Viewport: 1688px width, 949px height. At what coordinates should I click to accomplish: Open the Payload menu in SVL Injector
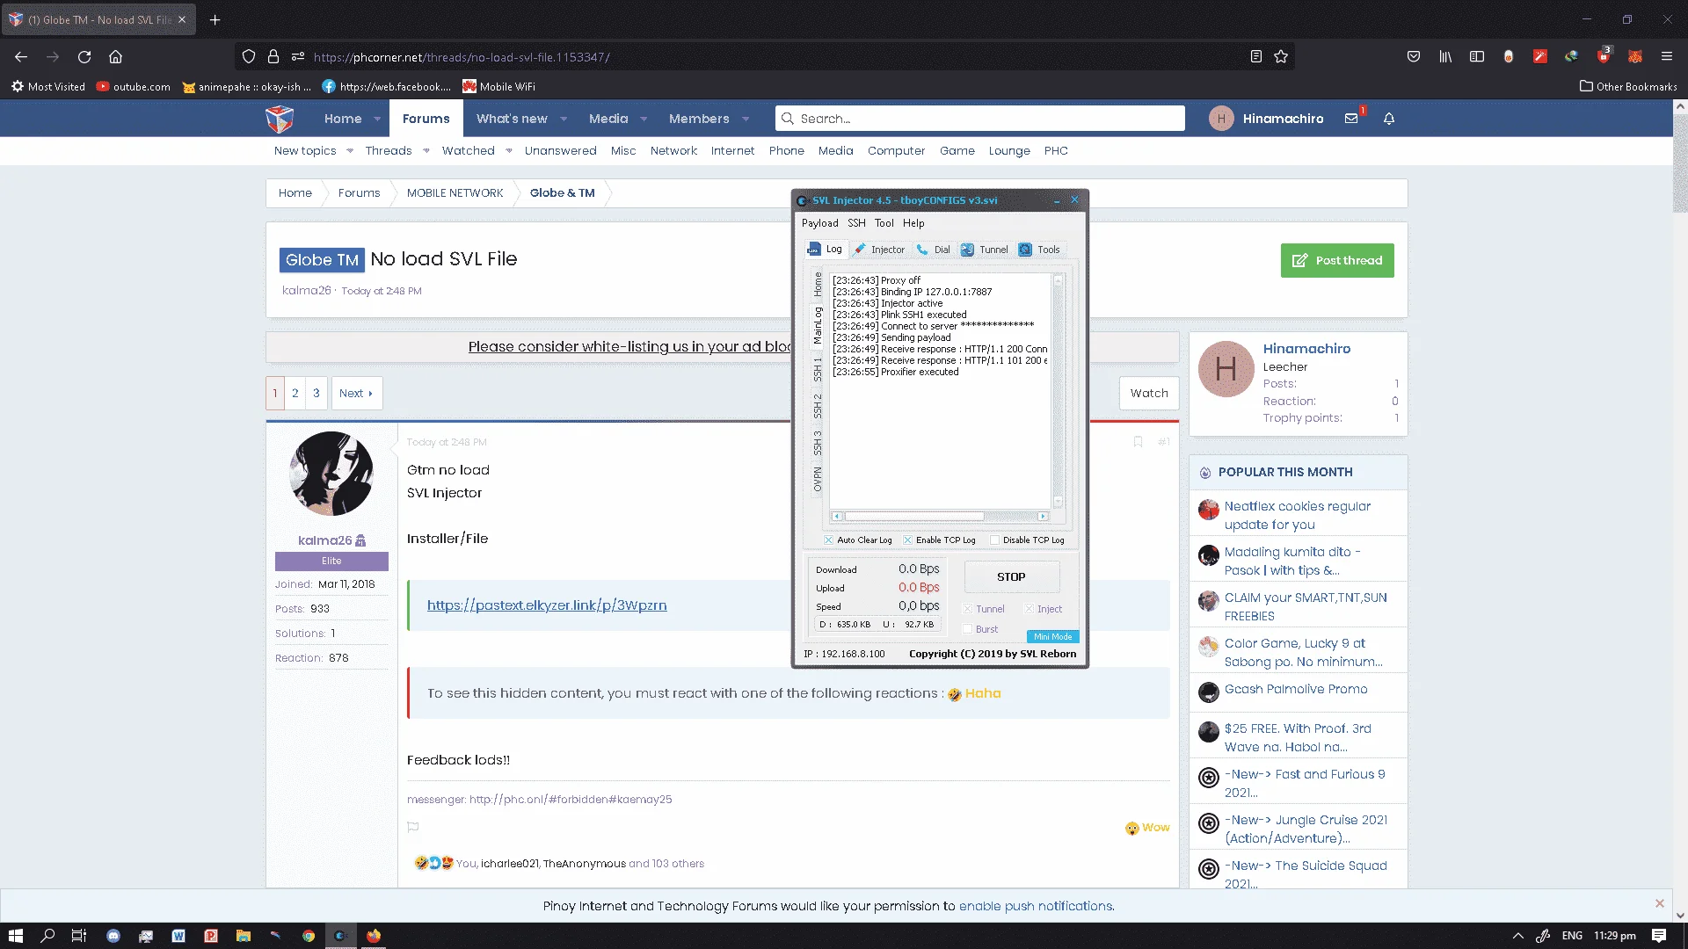[x=819, y=223]
